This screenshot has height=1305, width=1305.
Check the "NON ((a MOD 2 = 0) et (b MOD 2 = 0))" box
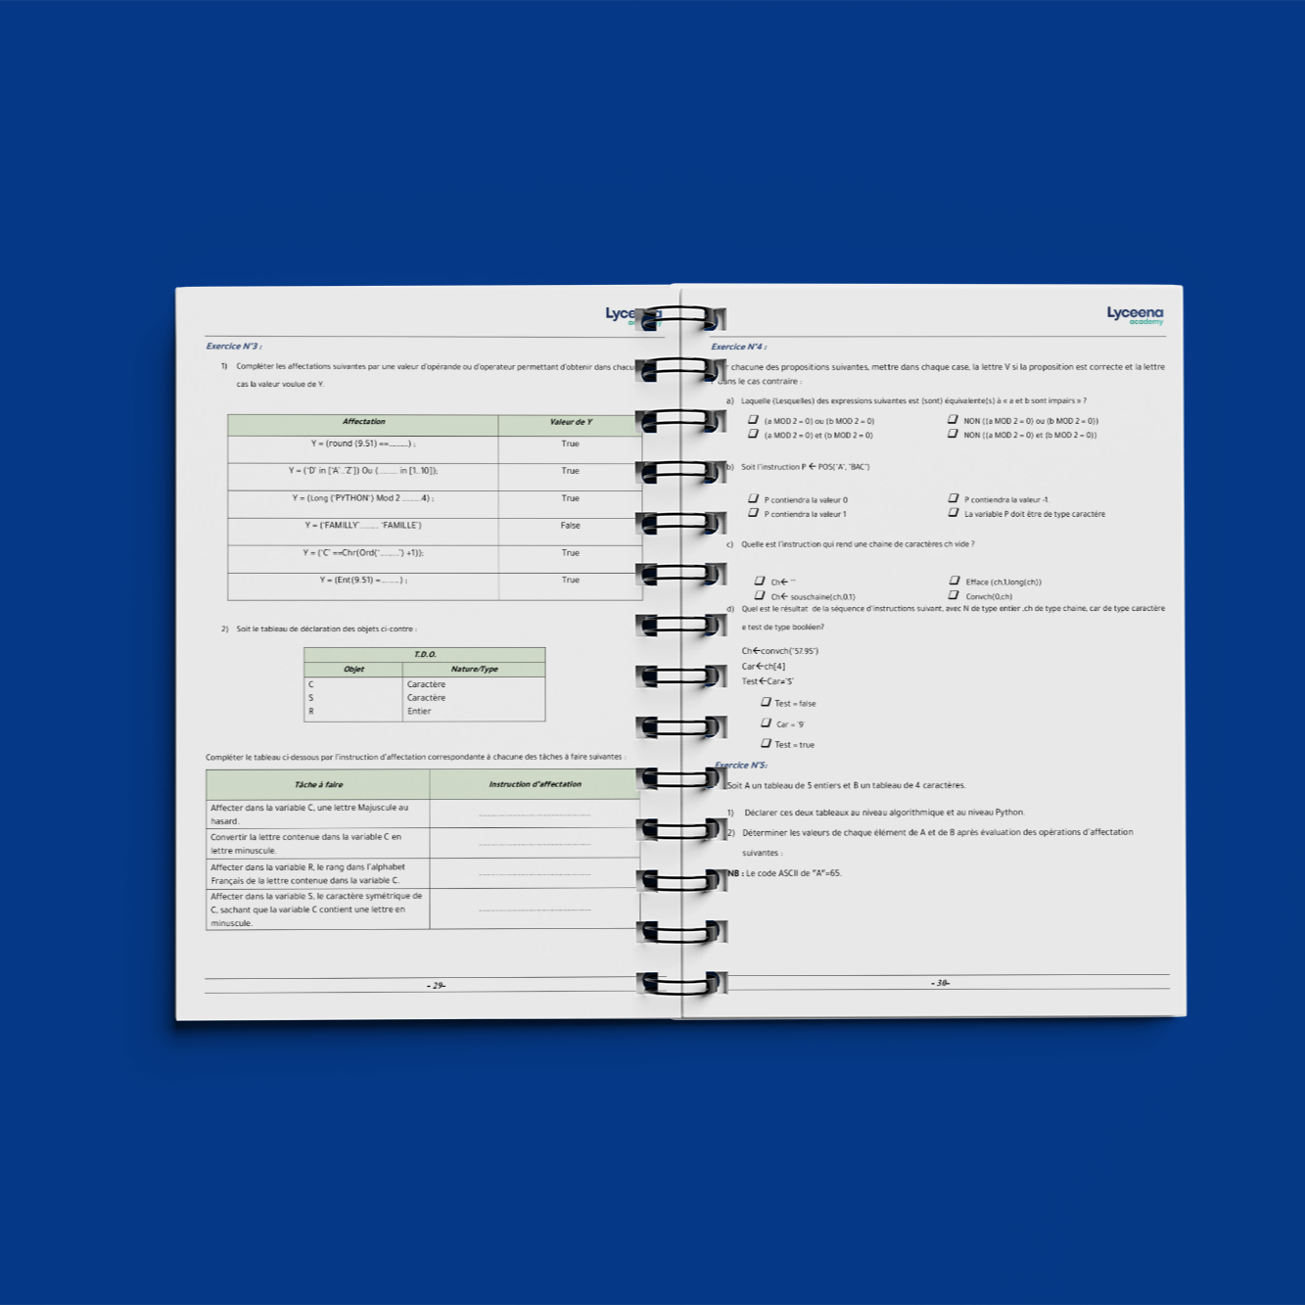(953, 436)
